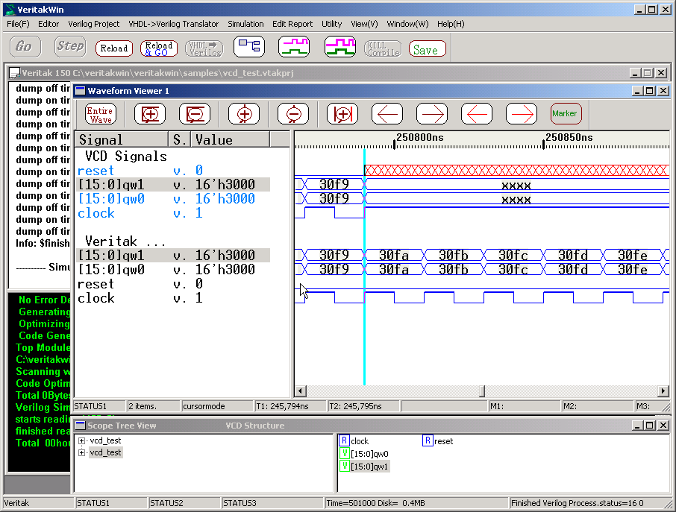Click the Step simulation button
The height and width of the screenshot is (512, 676).
tap(70, 46)
